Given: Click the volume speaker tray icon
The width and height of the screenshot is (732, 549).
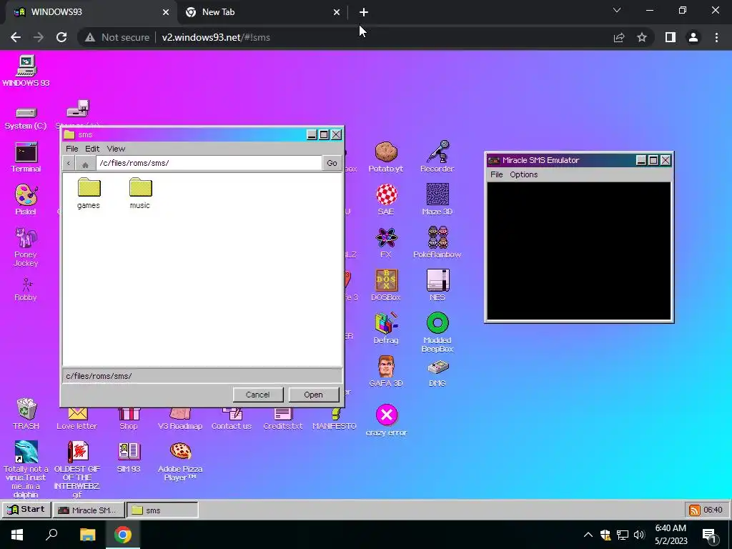Looking at the screenshot, I should click(x=639, y=535).
